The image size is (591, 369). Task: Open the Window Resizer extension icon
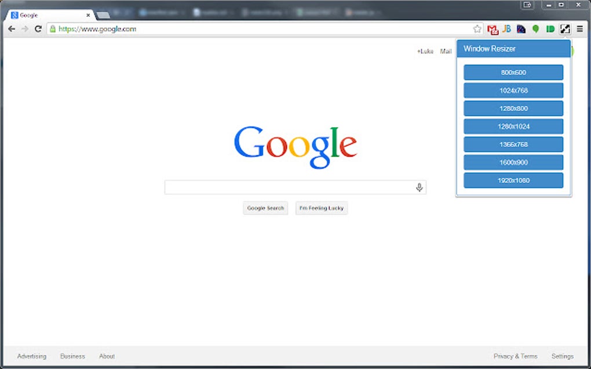click(x=564, y=29)
